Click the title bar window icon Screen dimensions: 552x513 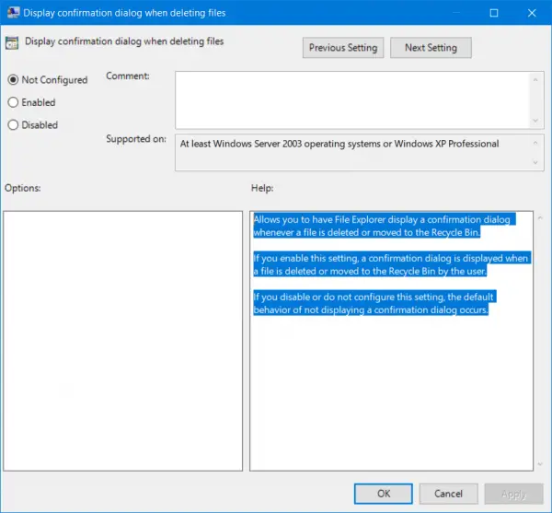tap(14, 13)
